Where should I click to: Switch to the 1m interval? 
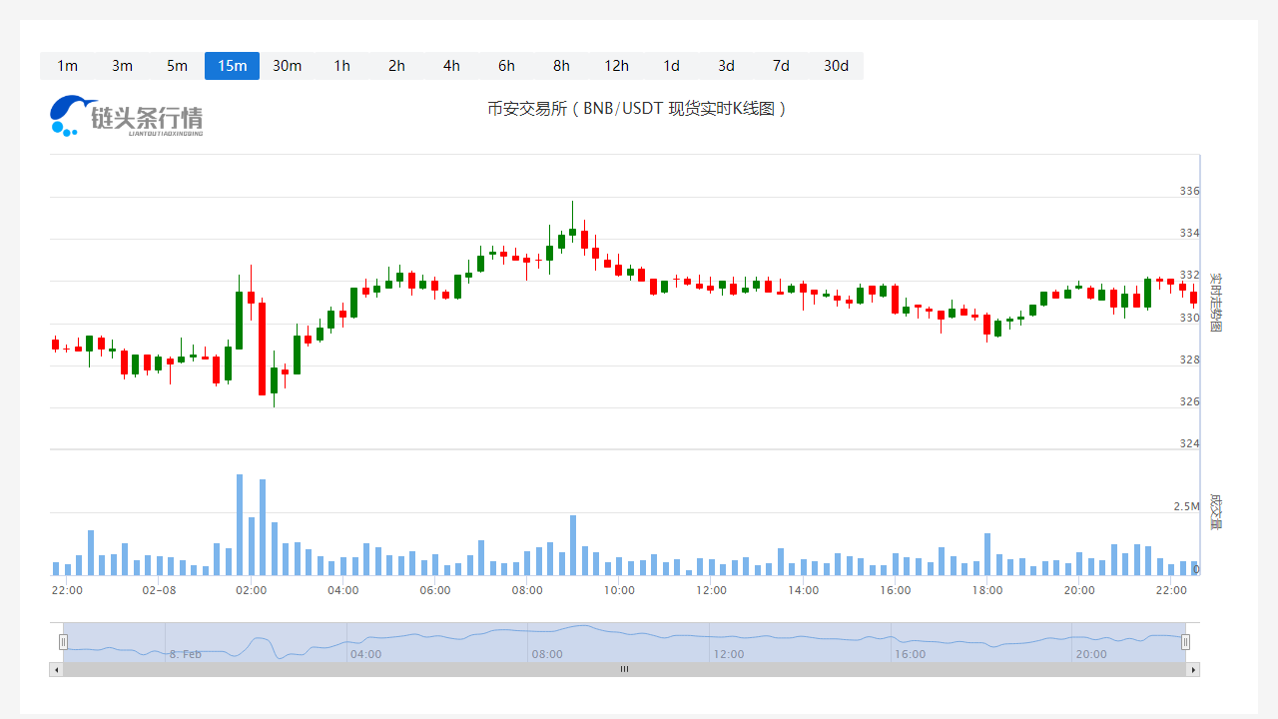click(67, 66)
